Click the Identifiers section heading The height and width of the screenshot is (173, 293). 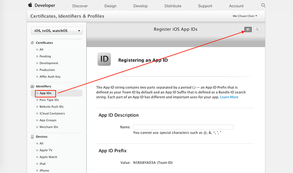44,86
